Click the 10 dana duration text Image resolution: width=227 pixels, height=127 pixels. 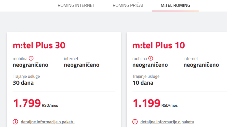tap(143, 83)
